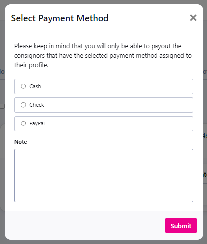Click the 'PayPal' label text
The width and height of the screenshot is (207, 244).
point(37,123)
